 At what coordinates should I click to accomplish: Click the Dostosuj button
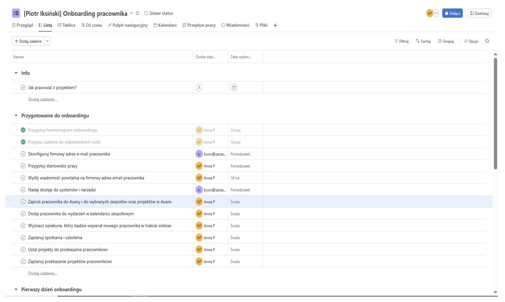[x=479, y=13]
